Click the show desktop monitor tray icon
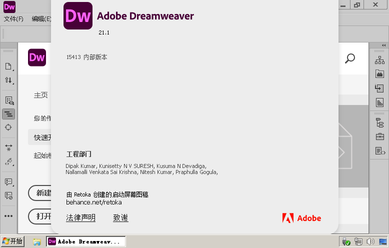This screenshot has height=248, width=389. (x=383, y=241)
